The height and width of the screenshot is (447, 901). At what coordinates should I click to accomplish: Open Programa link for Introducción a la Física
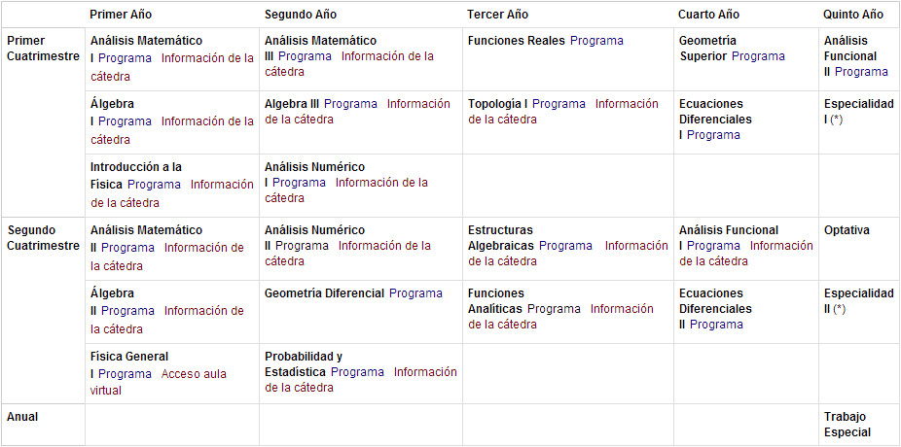point(154,185)
